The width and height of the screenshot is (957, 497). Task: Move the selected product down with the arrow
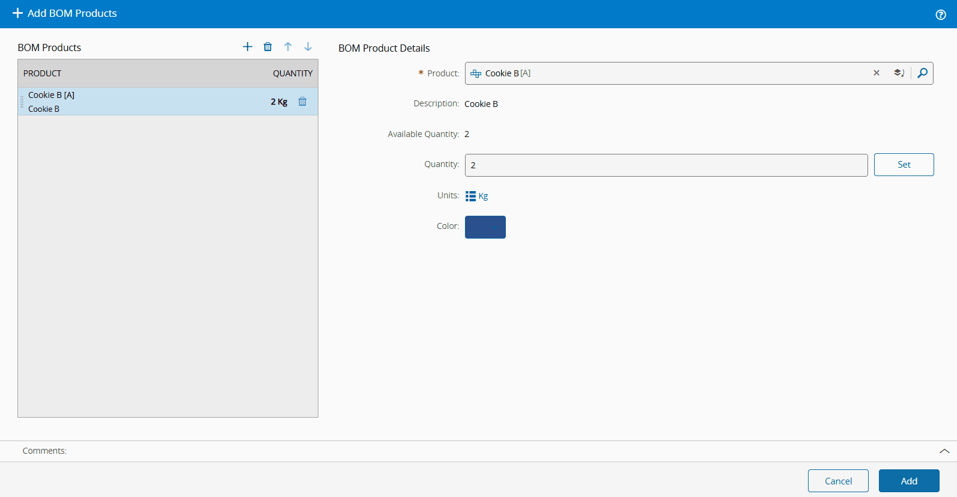(308, 47)
